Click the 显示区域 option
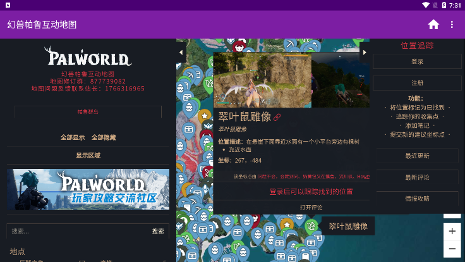This screenshot has height=262, width=465. coord(88,155)
